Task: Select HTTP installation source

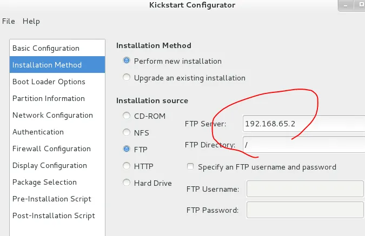Action: 127,166
